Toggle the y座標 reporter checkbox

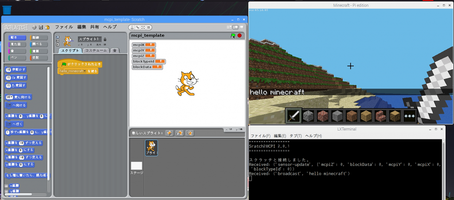point(6,191)
